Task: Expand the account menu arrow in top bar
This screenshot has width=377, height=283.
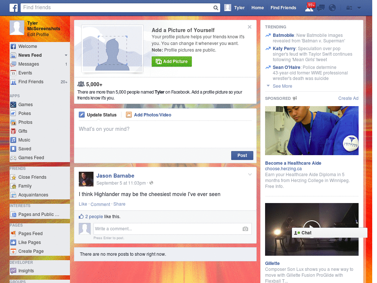Action: [x=359, y=8]
